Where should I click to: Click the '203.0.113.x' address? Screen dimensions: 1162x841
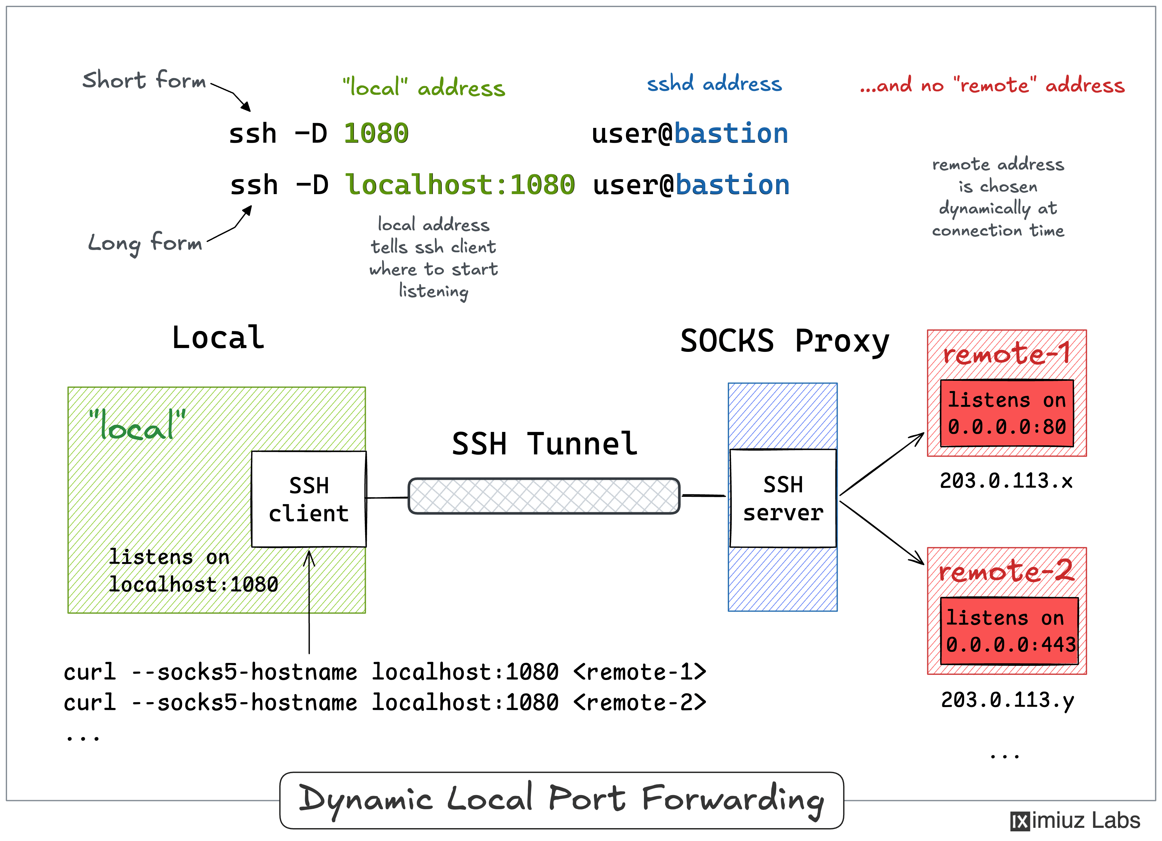point(1006,481)
